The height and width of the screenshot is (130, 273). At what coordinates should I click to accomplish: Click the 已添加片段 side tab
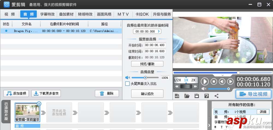point(6,111)
